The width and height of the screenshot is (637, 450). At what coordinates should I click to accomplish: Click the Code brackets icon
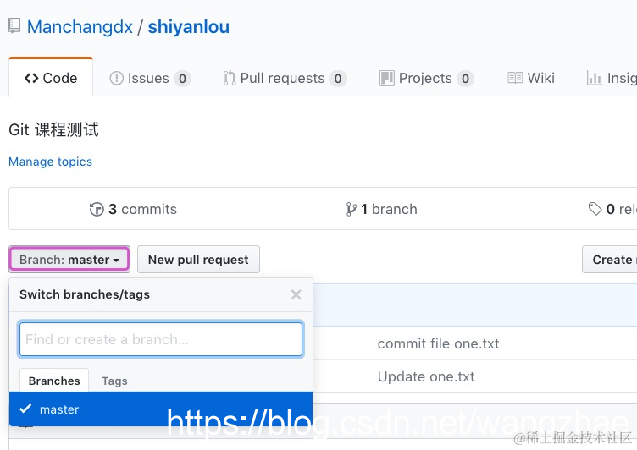31,78
